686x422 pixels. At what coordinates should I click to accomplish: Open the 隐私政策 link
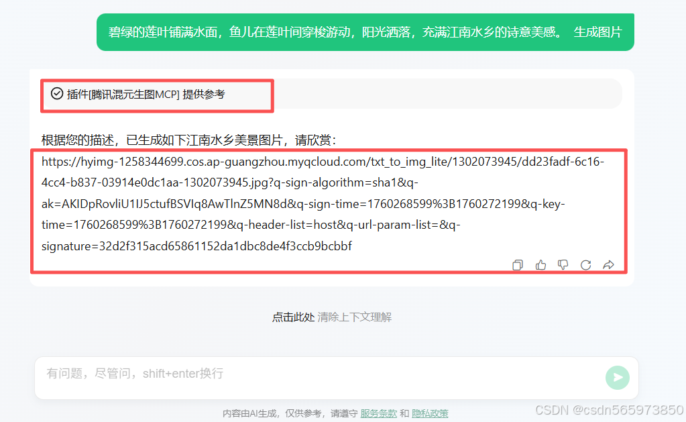coord(430,413)
